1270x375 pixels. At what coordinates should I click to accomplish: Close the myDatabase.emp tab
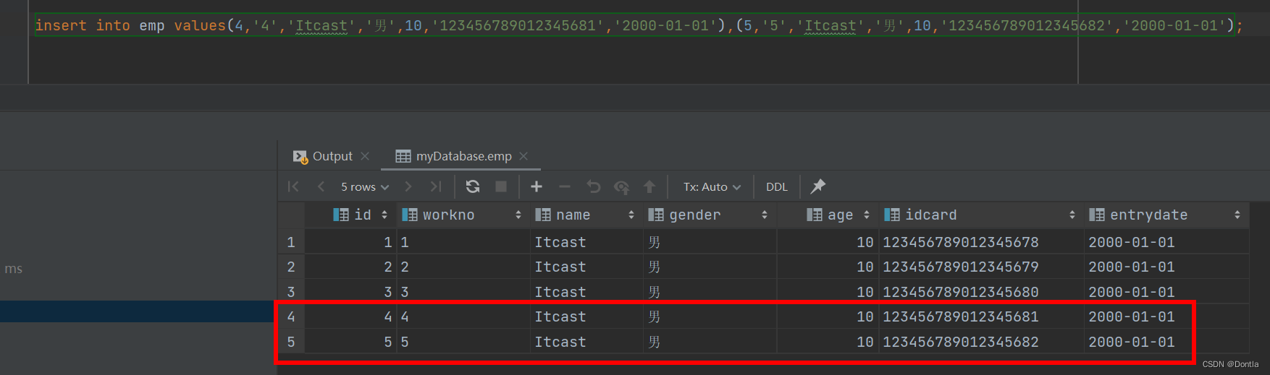(x=523, y=156)
